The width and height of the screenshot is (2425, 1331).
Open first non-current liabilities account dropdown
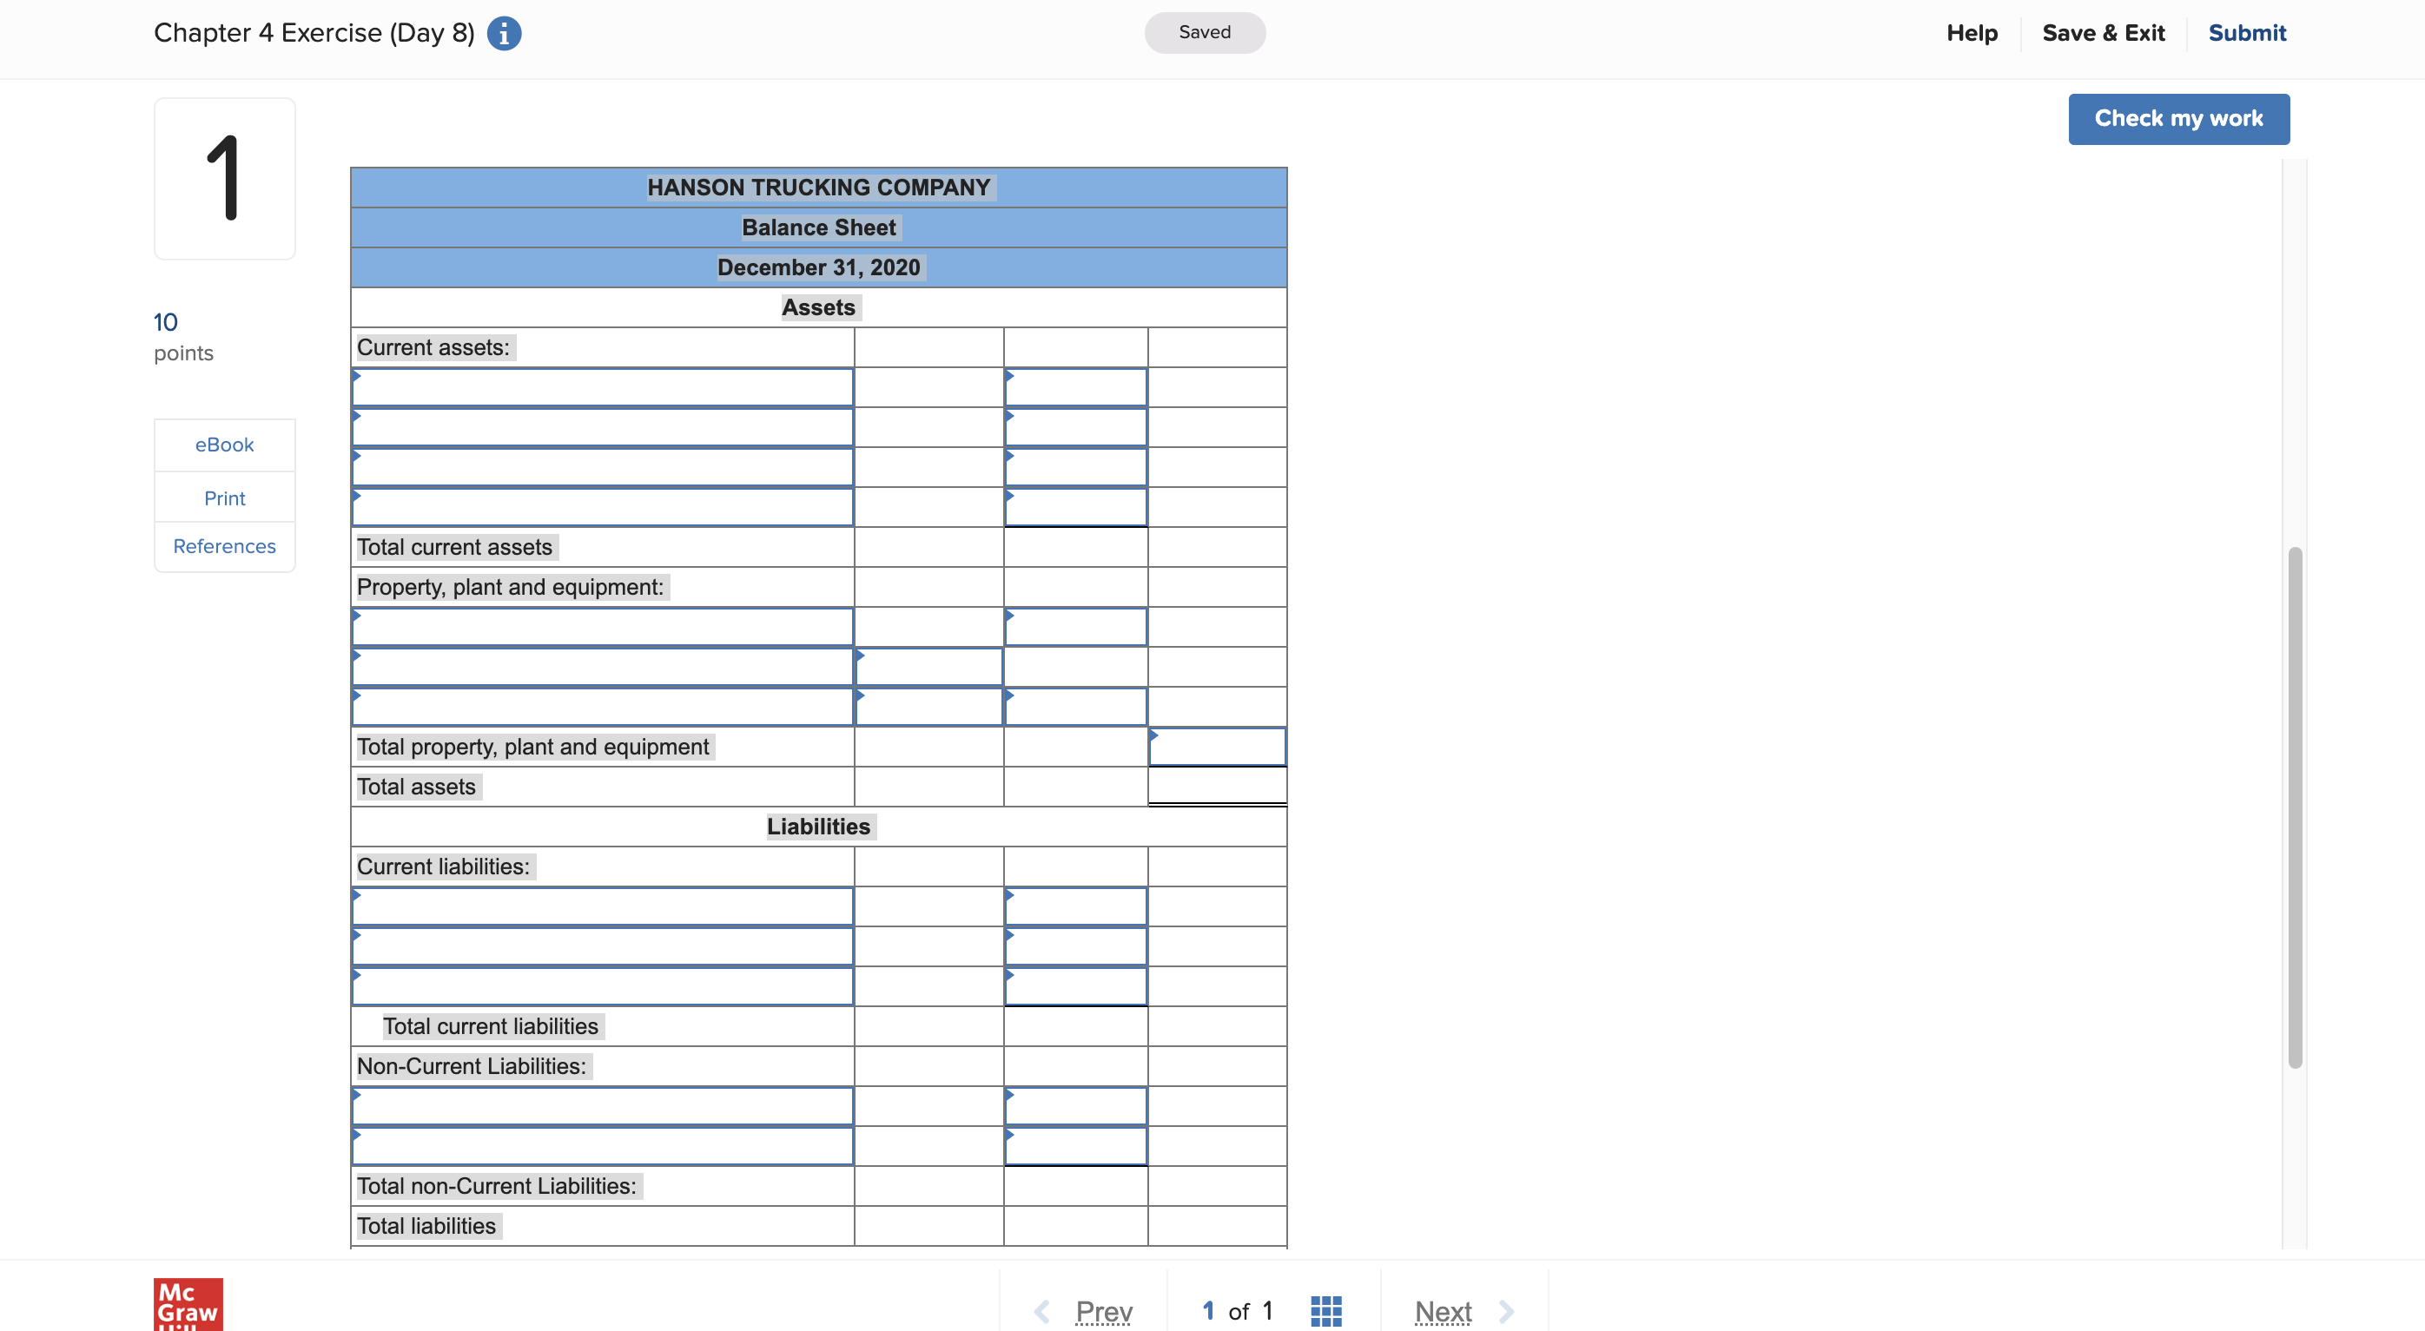603,1106
